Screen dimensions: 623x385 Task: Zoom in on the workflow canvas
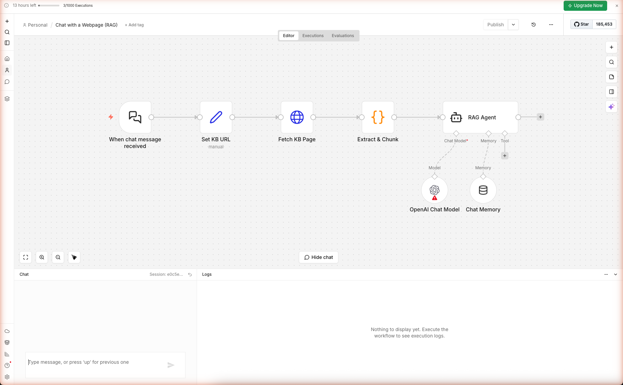(x=42, y=257)
